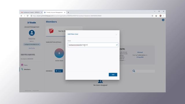Screen dimensions: 185x104
Task: Click the SUBSCRIPTION DETAILS label
Action: pyautogui.click(x=53, y=42)
